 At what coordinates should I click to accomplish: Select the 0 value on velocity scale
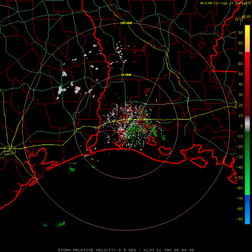(242, 126)
